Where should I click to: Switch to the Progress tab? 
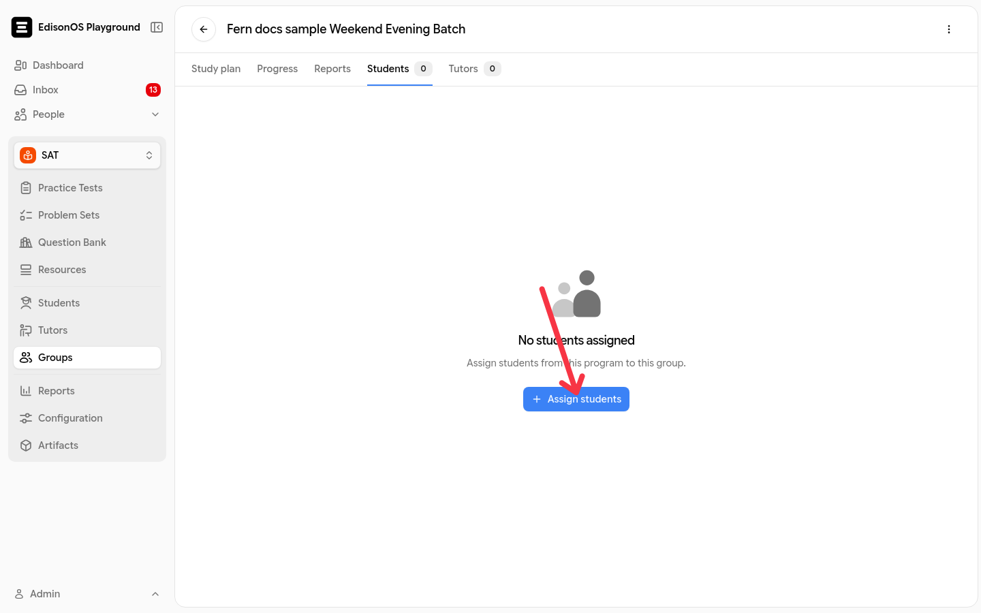click(x=277, y=69)
